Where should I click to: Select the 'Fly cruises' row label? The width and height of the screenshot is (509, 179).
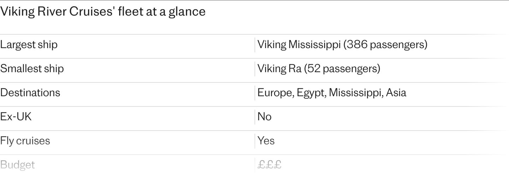pyautogui.click(x=25, y=141)
